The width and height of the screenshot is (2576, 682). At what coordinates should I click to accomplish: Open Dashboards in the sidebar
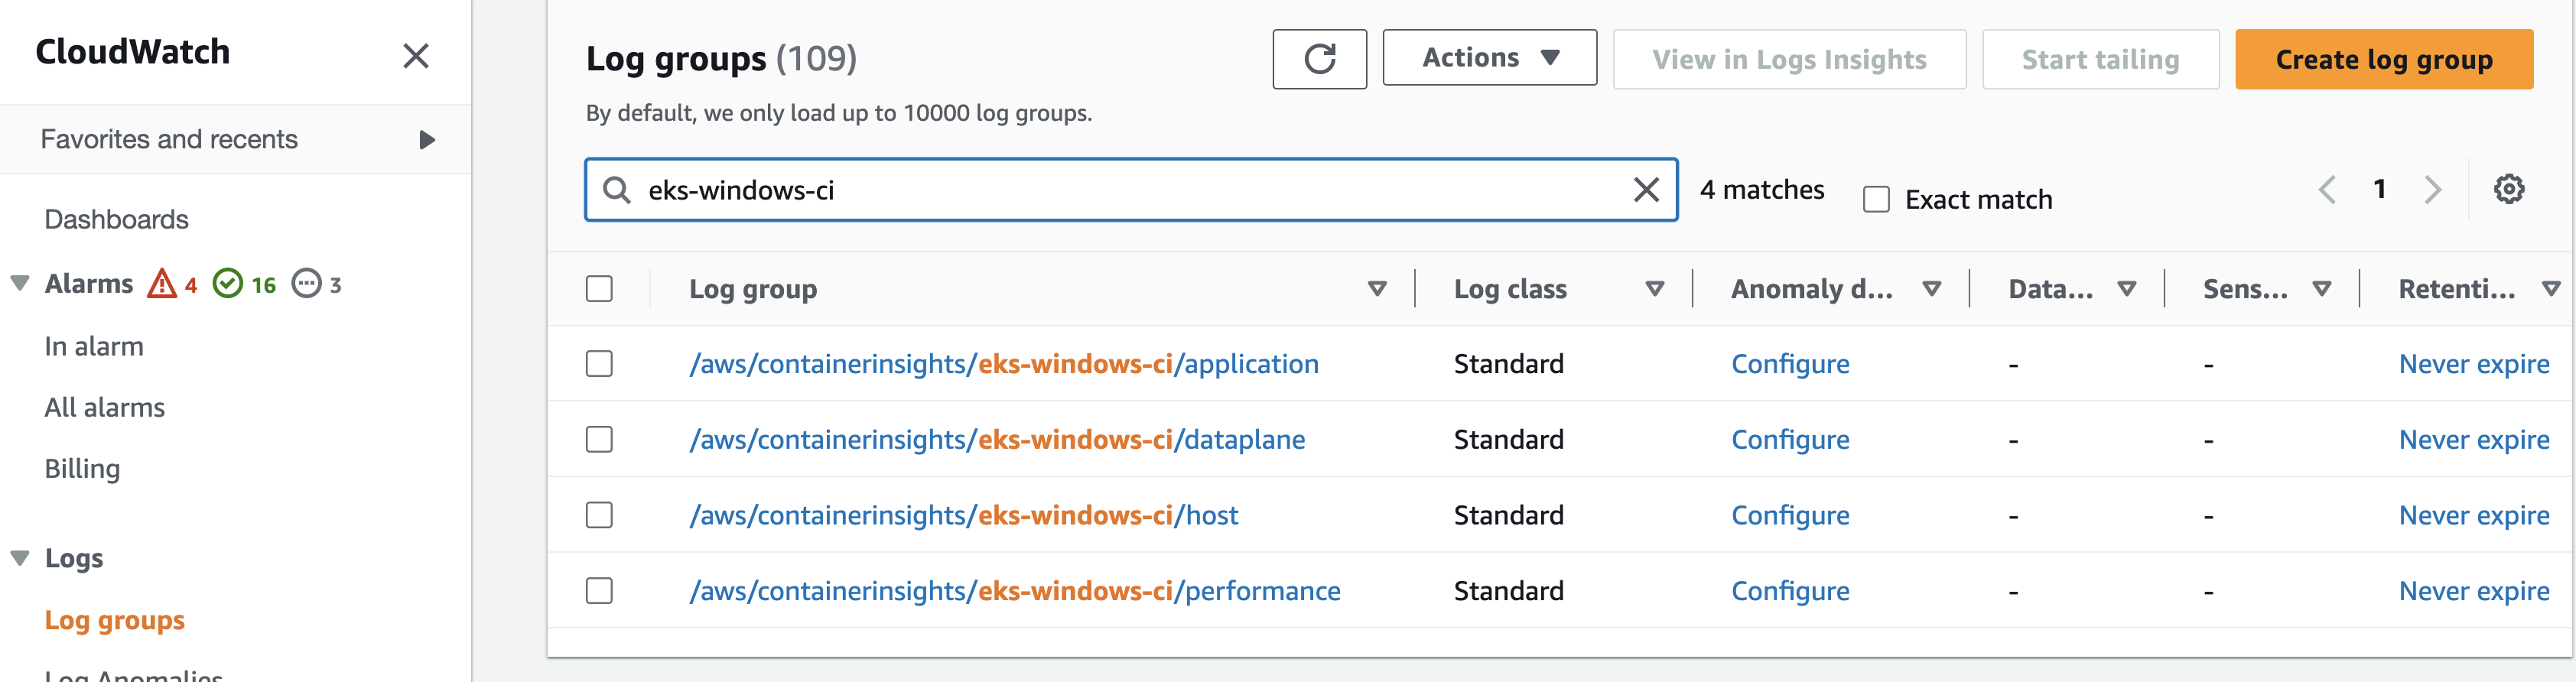[117, 219]
